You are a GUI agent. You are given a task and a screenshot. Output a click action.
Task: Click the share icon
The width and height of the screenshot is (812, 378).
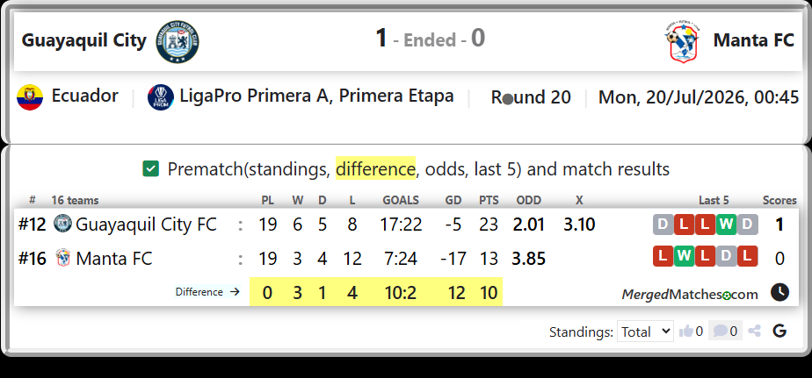coord(755,331)
